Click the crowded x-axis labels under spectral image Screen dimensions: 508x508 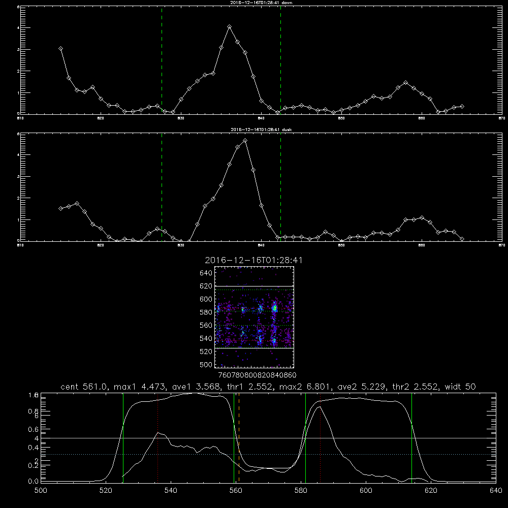pyautogui.click(x=258, y=375)
